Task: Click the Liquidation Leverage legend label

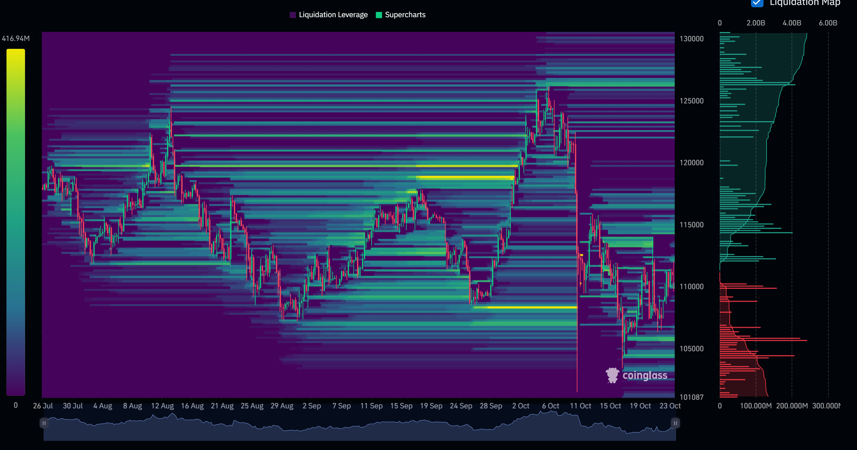Action: coord(333,15)
